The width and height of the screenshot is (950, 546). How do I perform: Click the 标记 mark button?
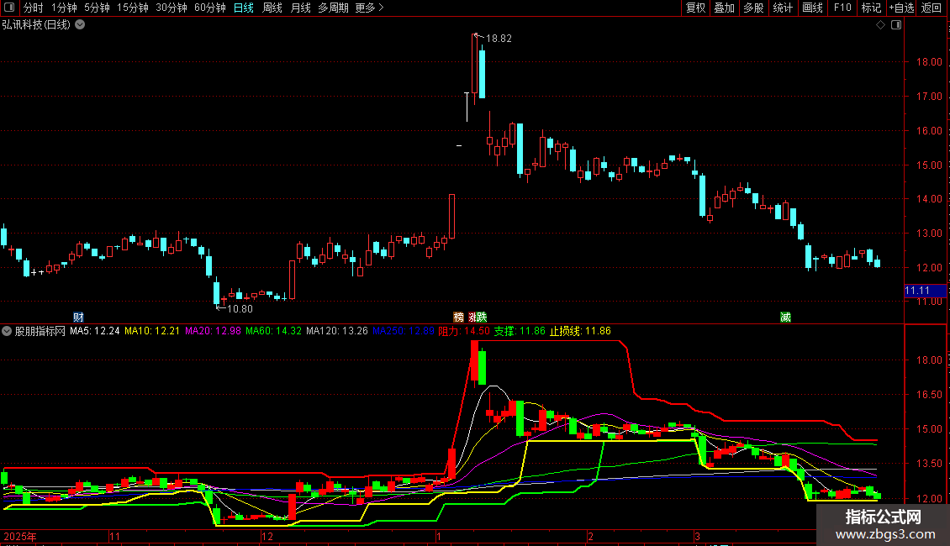(x=871, y=8)
